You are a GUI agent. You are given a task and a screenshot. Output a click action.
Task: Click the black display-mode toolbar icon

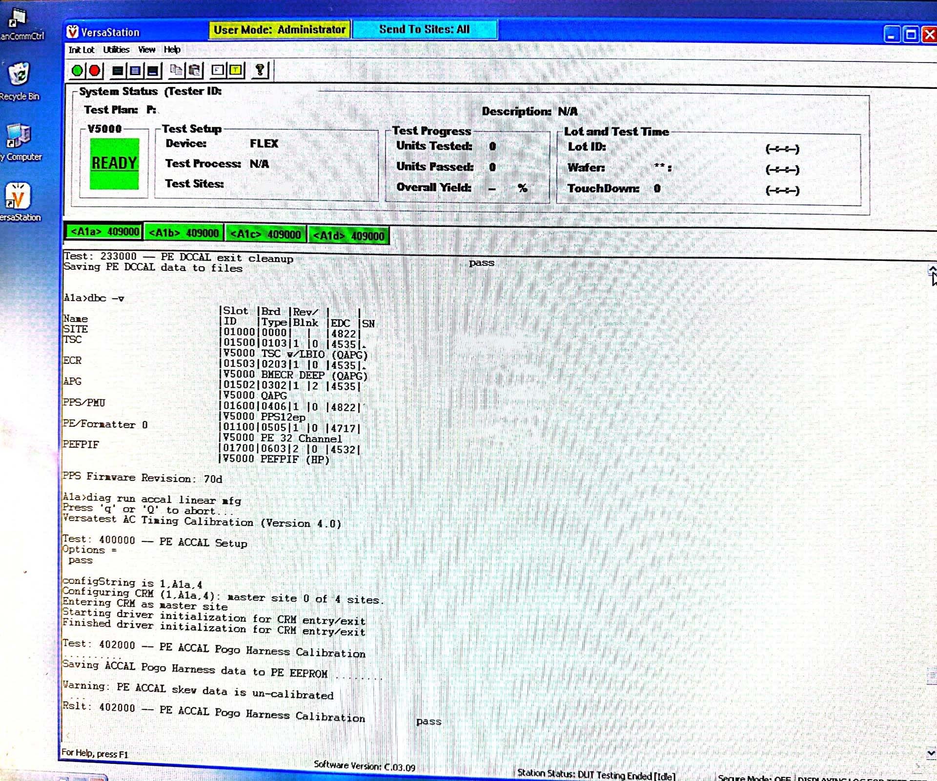click(x=118, y=71)
